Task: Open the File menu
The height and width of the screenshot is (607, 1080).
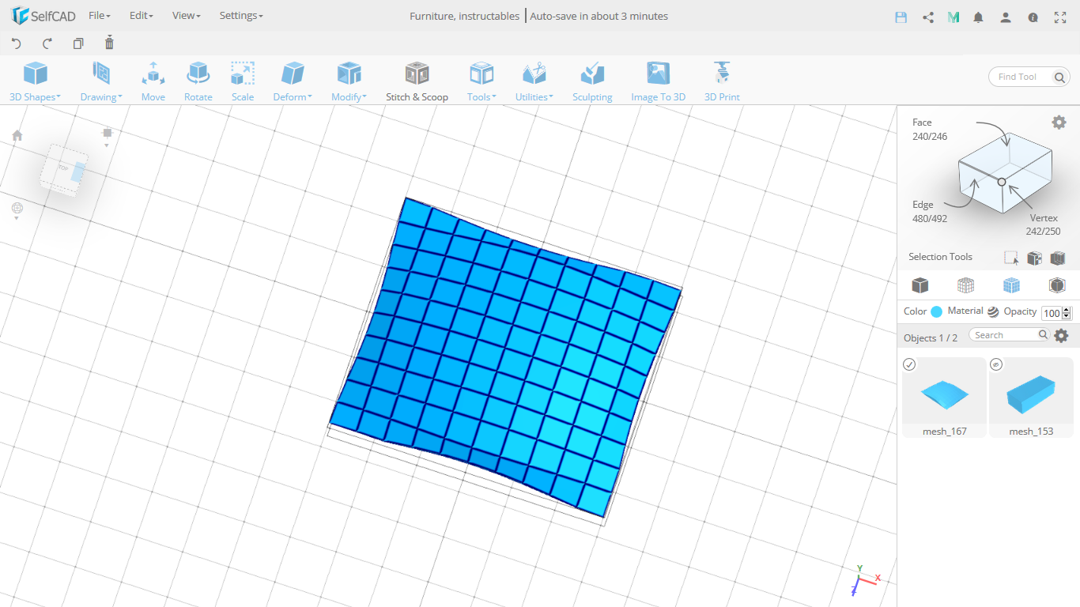Action: [100, 16]
